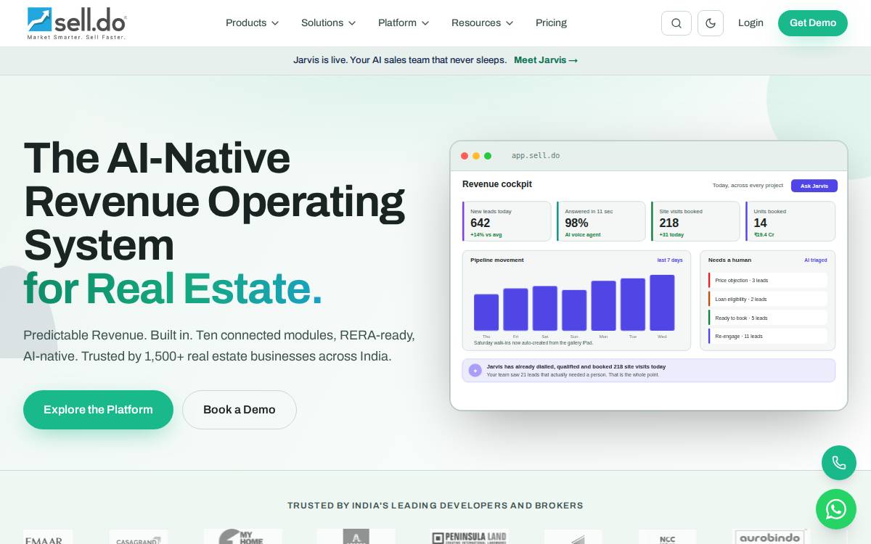Expand the Solutions dropdown menu

point(328,23)
